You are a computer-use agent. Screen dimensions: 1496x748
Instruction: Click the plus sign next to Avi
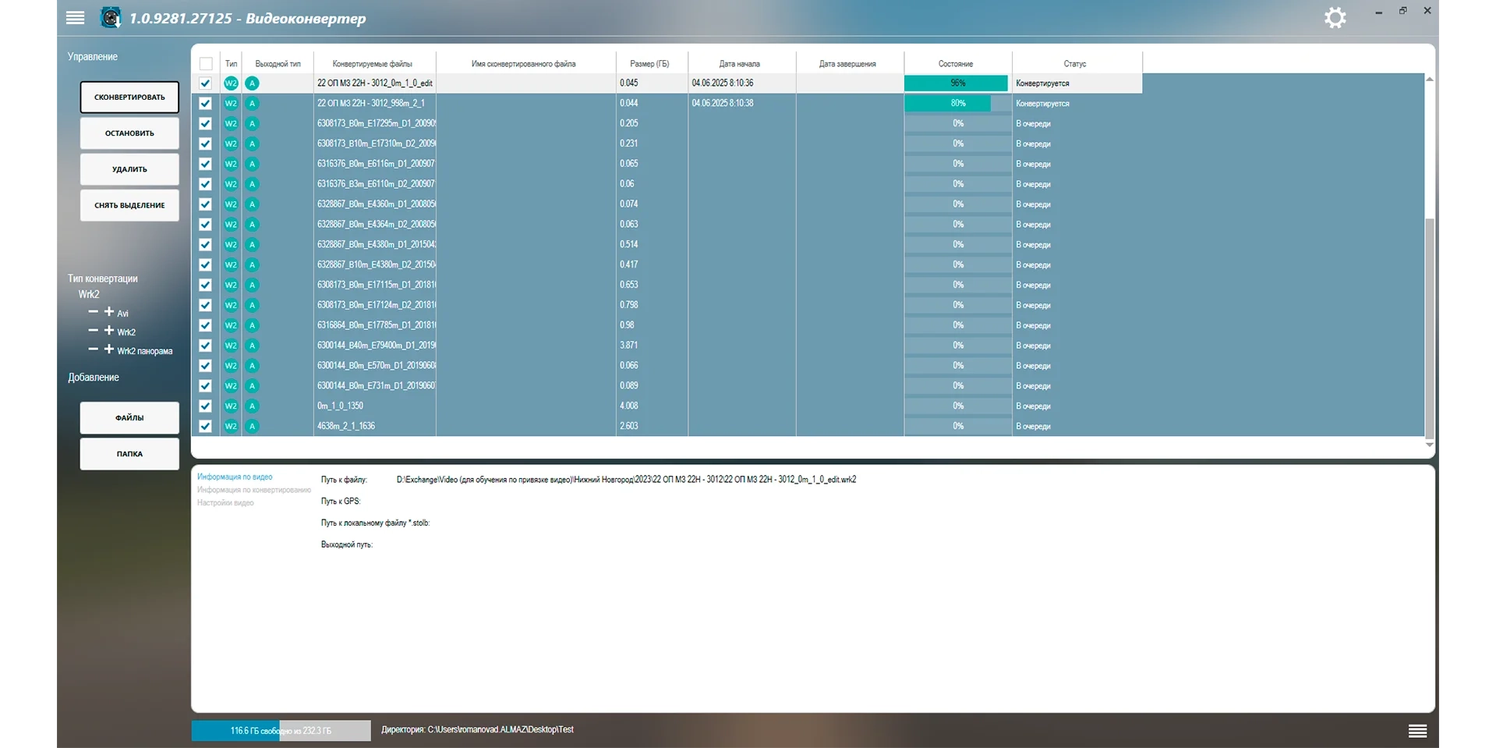[x=109, y=312]
